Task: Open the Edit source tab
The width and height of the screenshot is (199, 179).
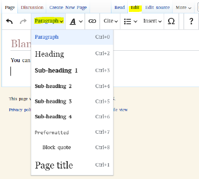Action: click(157, 7)
